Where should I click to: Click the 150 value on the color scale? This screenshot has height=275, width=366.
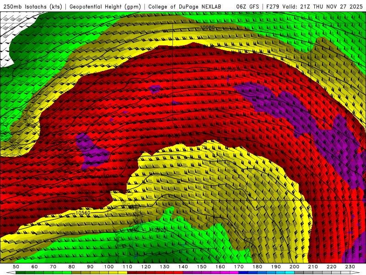coord(201,267)
